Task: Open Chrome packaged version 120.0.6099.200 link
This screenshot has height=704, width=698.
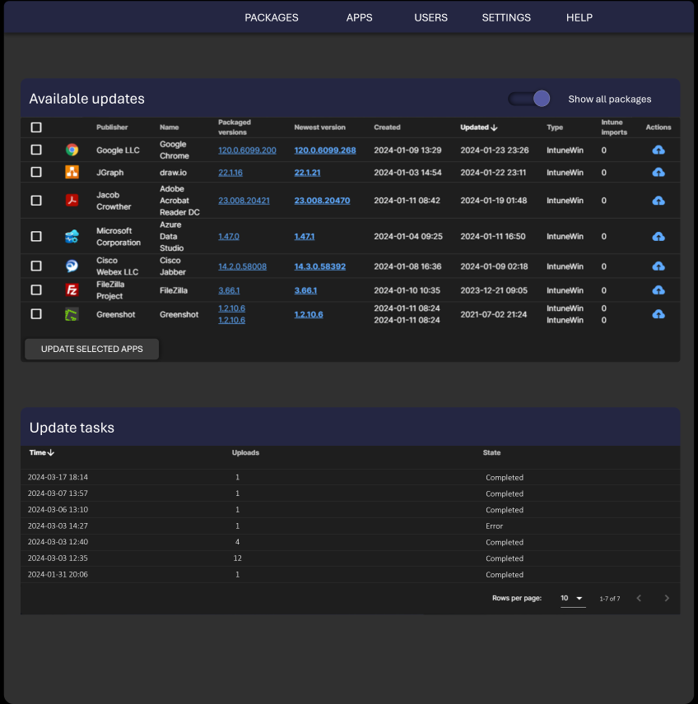Action: [247, 151]
